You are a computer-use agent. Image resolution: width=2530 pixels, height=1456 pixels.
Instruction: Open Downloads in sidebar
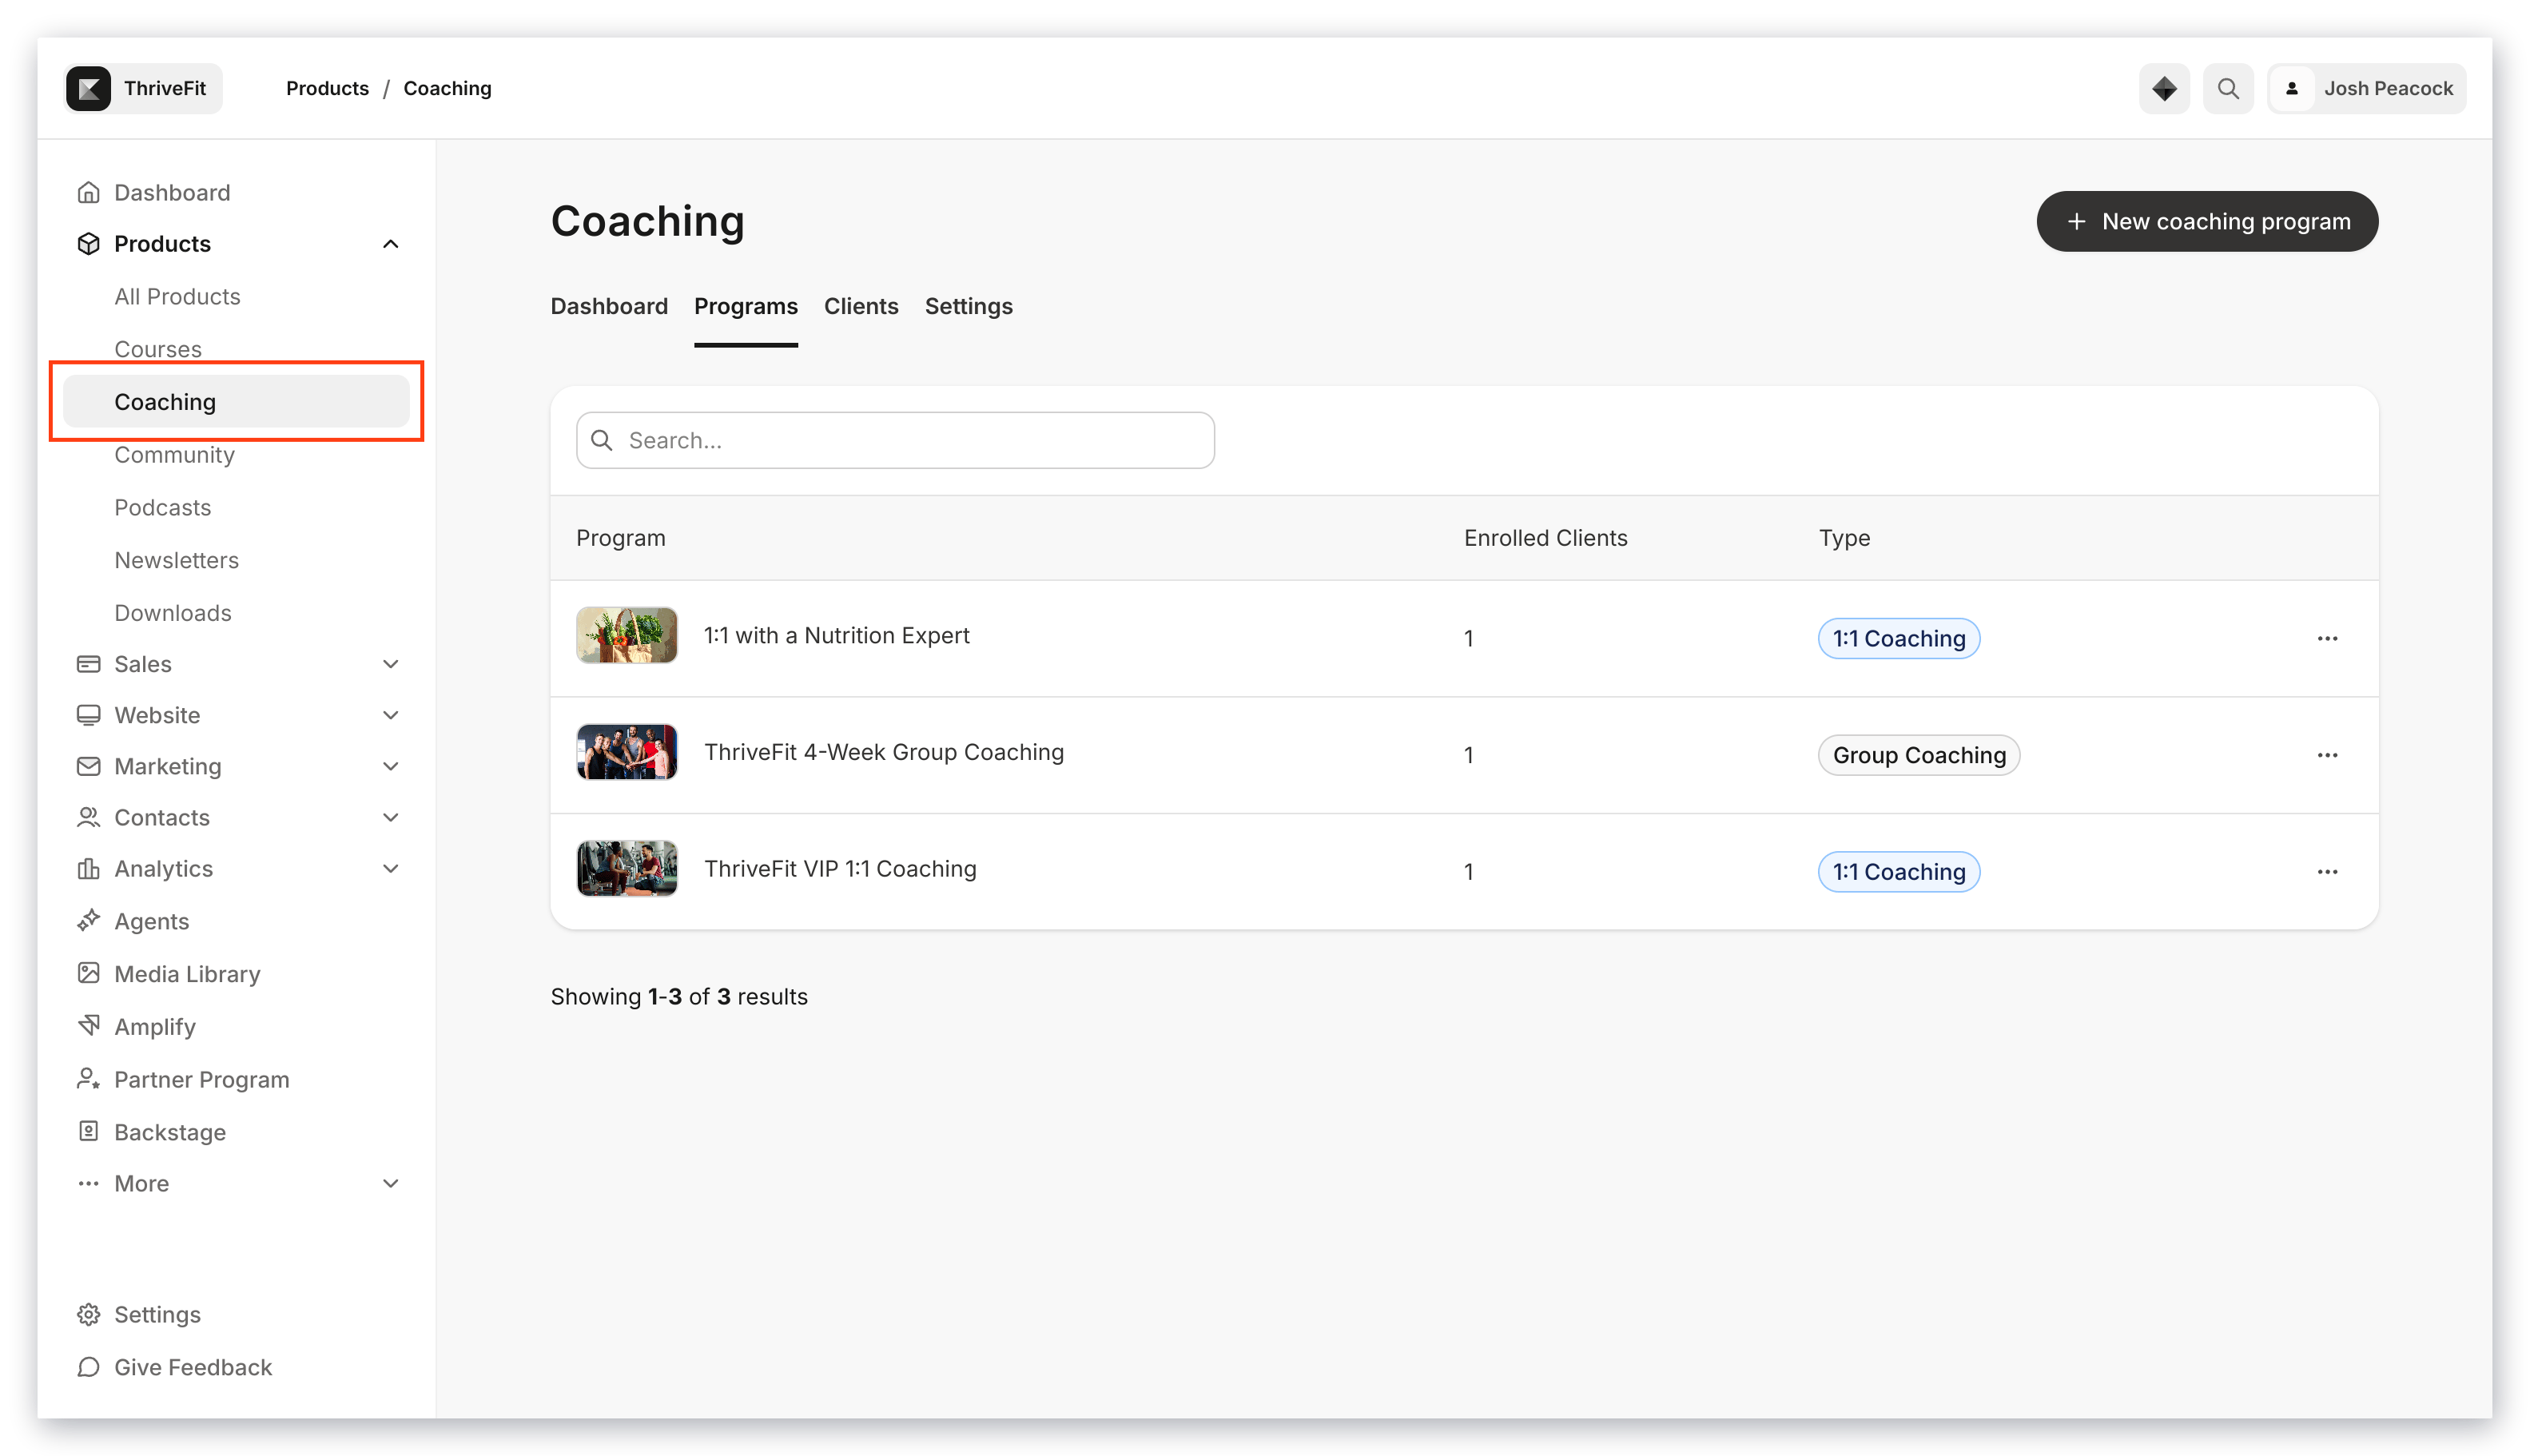pos(173,612)
